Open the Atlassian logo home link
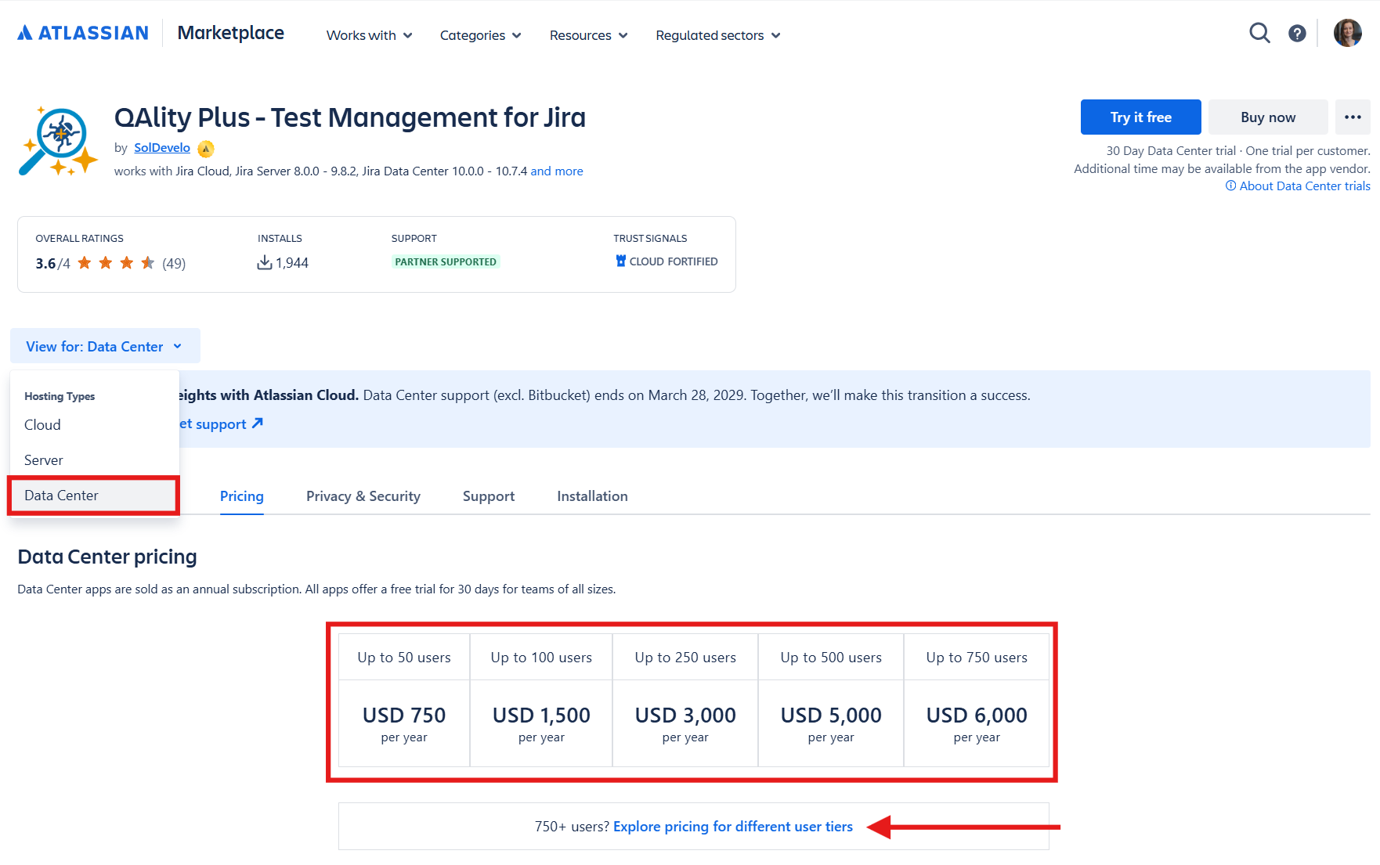The image size is (1380, 865). pyautogui.click(x=83, y=33)
